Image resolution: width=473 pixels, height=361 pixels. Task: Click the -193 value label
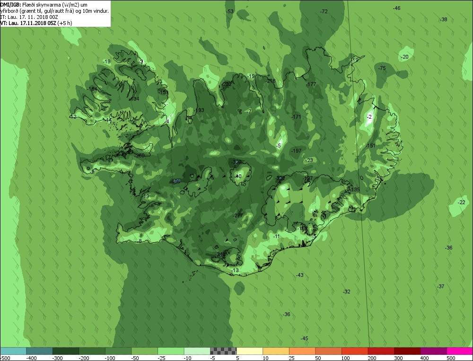tap(200, 110)
